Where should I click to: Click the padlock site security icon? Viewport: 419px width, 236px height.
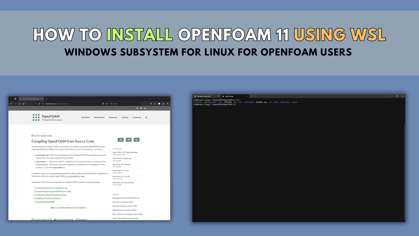click(x=39, y=104)
